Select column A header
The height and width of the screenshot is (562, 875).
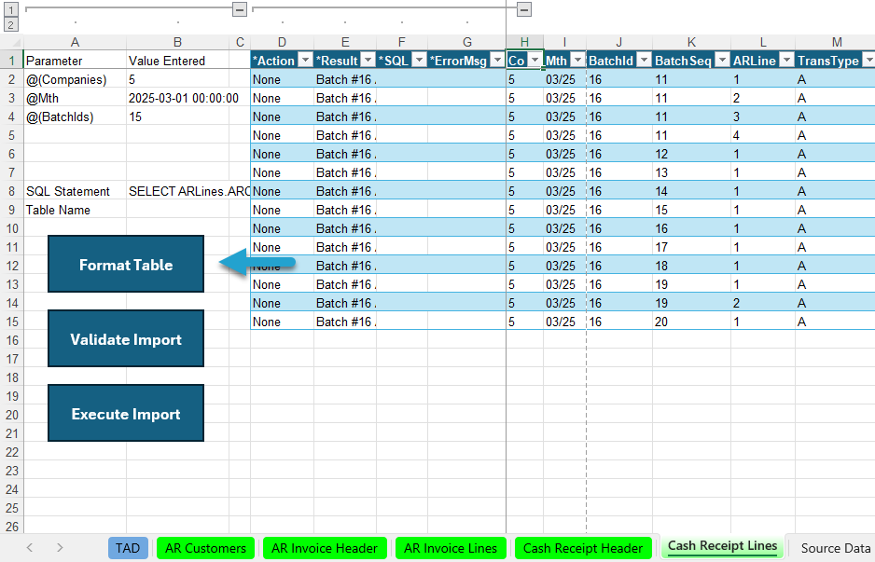(75, 42)
